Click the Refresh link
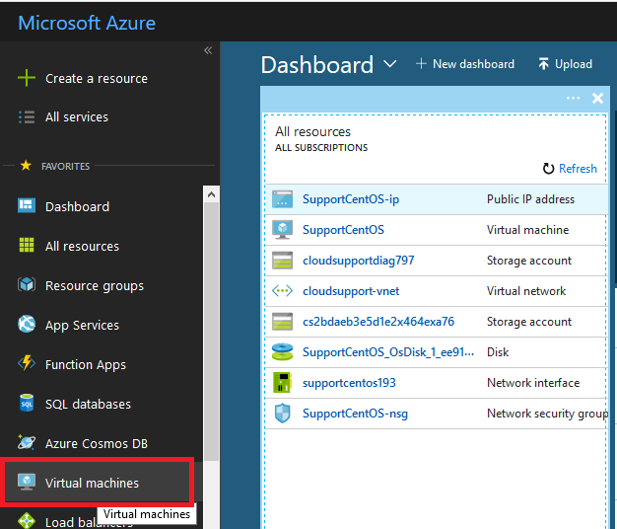Viewport: 617px width, 529px height. click(578, 169)
